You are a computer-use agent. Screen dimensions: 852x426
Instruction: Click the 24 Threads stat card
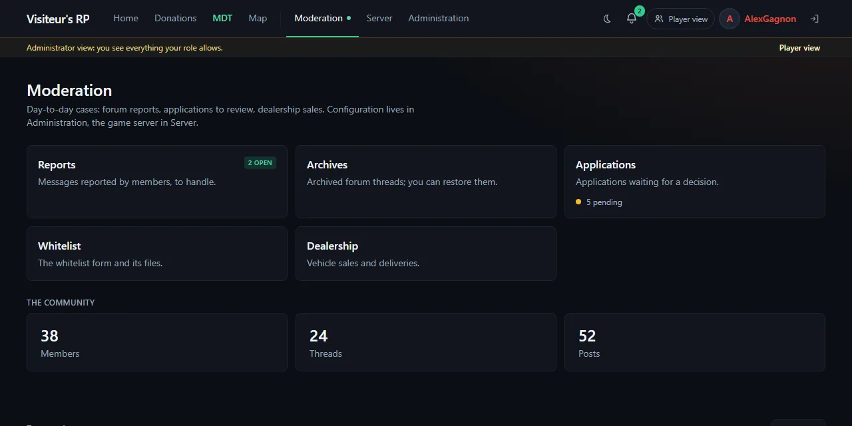(426, 342)
